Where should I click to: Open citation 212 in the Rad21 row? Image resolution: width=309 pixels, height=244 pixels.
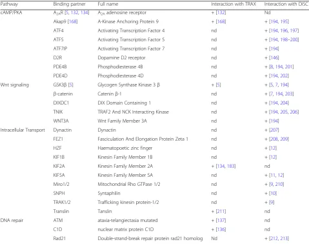click(274, 238)
